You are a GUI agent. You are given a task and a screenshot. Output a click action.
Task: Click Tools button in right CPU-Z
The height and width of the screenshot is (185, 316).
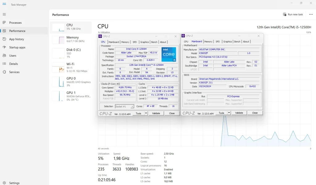point(222,113)
